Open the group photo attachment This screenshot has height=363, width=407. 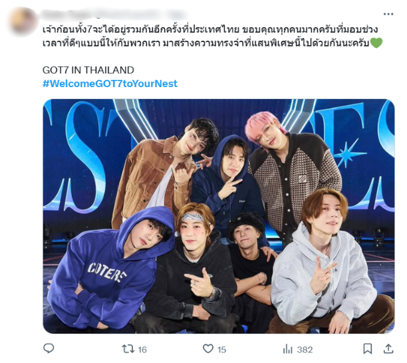[x=219, y=216]
